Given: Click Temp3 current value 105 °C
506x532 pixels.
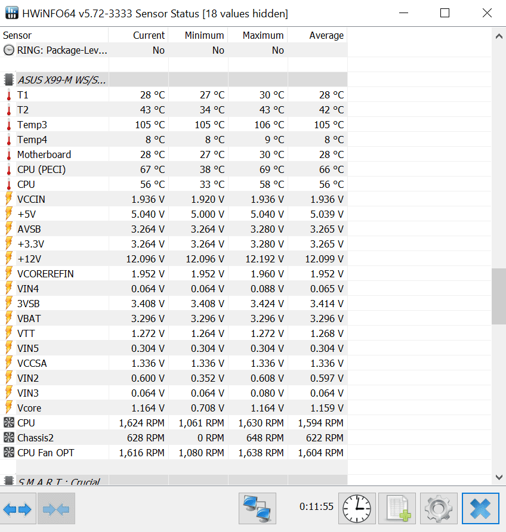Looking at the screenshot, I should pyautogui.click(x=150, y=125).
